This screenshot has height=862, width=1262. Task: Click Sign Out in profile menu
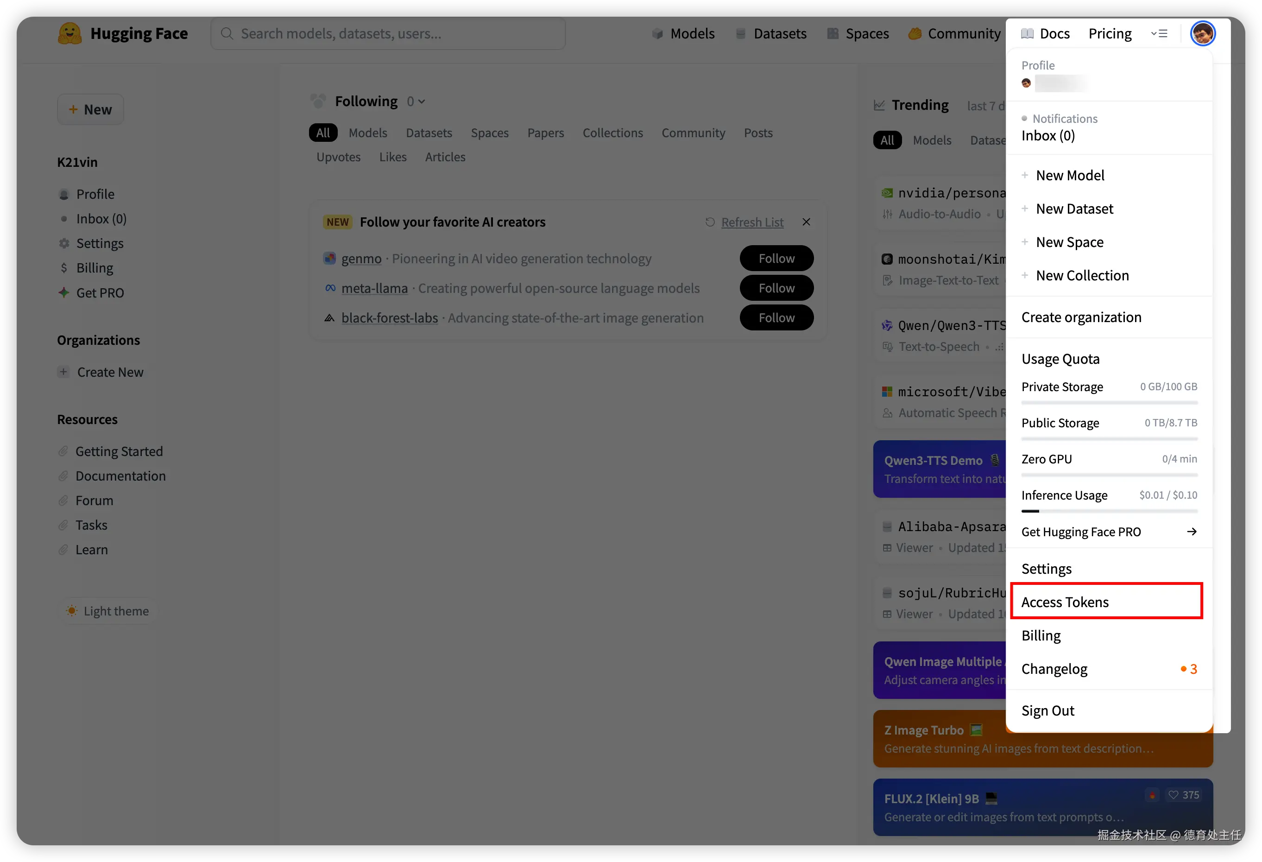click(x=1047, y=710)
